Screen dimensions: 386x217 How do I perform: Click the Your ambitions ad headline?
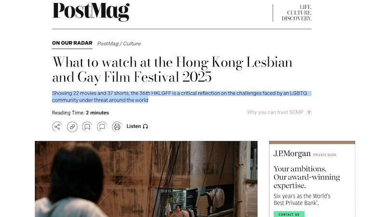pyautogui.click(x=307, y=177)
